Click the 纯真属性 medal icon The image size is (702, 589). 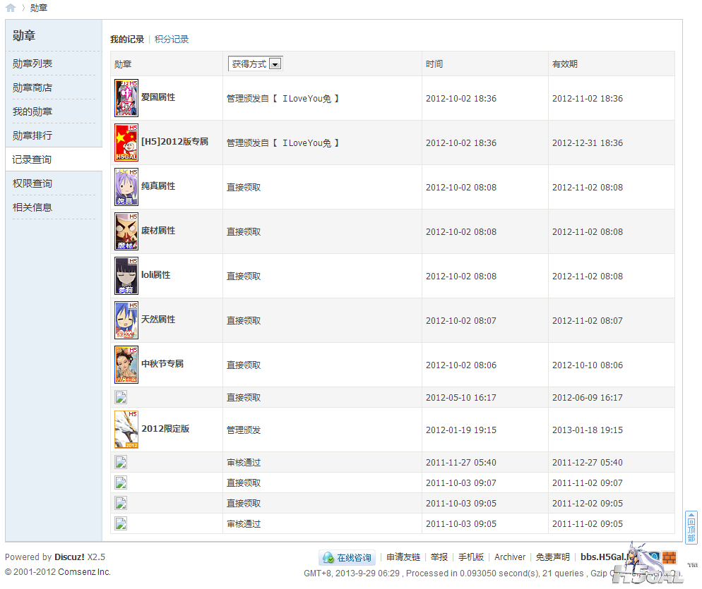point(126,187)
